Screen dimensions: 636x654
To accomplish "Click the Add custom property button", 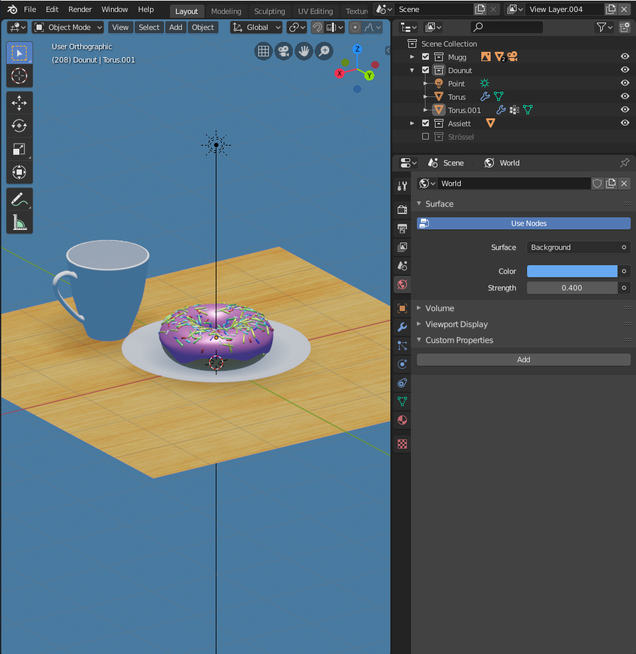I will tap(523, 360).
